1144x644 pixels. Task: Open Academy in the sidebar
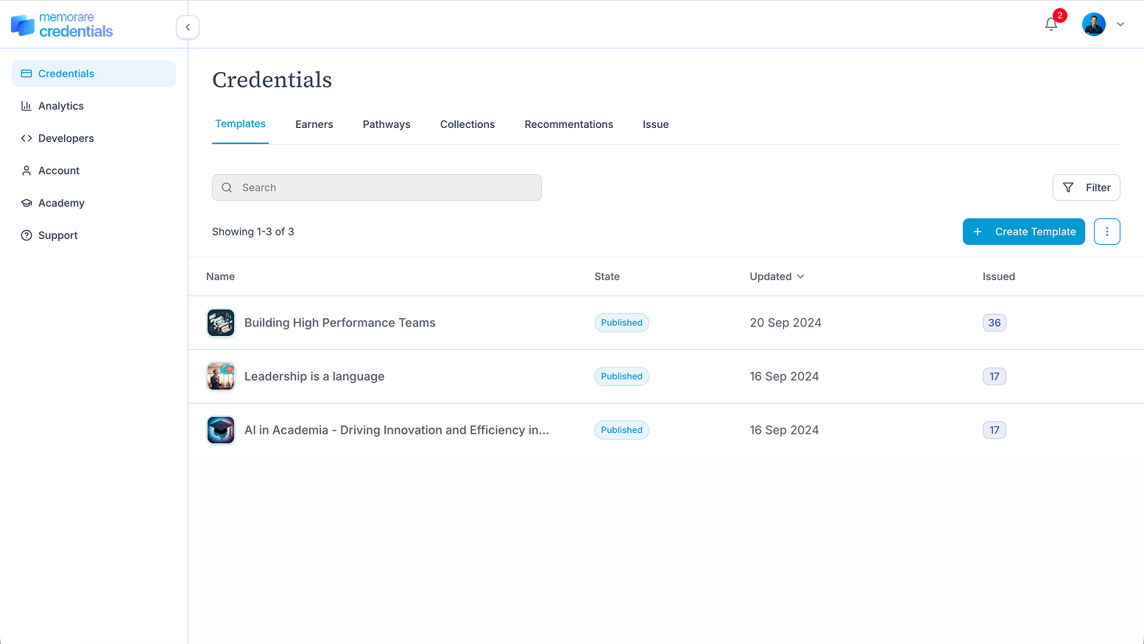[x=94, y=203]
